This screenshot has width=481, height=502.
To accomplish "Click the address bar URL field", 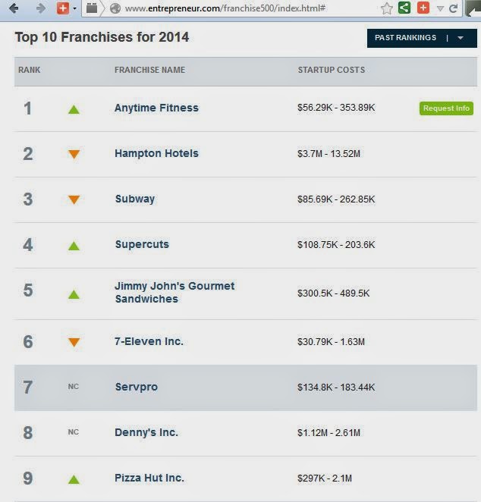I will click(x=225, y=8).
